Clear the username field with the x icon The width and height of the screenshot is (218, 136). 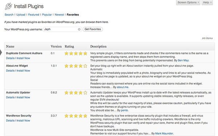click(79, 29)
